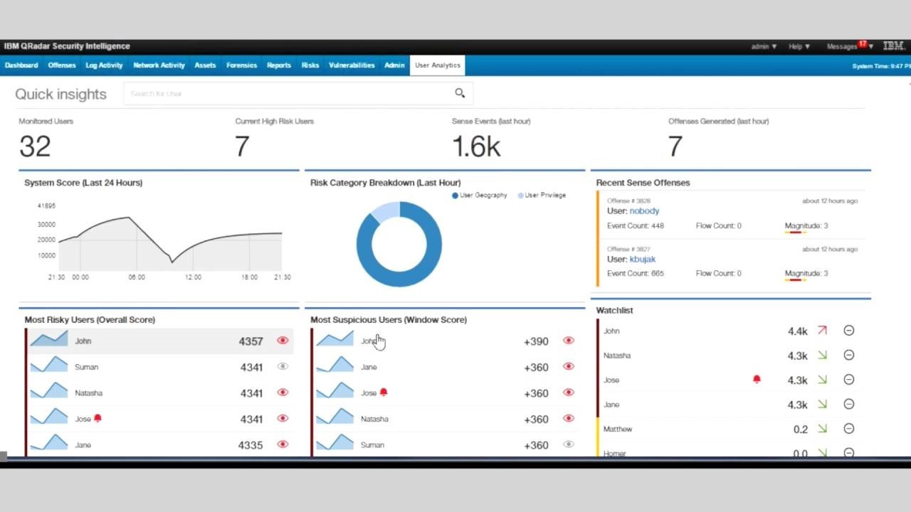Toggle the eye icon beside Natasha in suspicious users
The width and height of the screenshot is (911, 512).
568,419
